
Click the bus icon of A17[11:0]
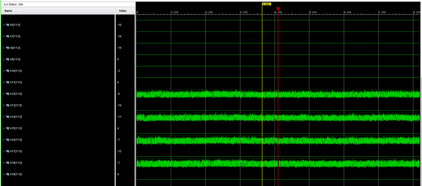[8, 152]
